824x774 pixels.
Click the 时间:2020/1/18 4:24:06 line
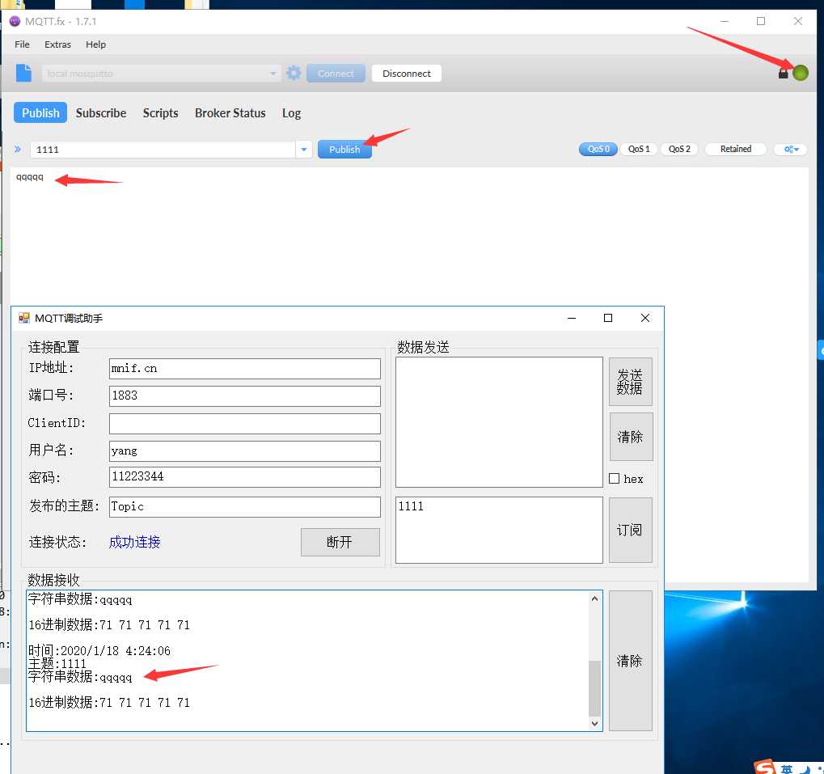tap(99, 650)
